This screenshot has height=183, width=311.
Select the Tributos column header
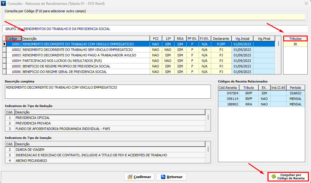click(295, 39)
